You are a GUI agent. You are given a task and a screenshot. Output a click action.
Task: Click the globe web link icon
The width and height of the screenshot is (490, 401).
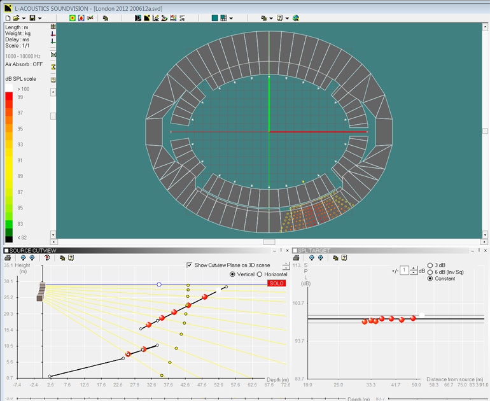point(296,18)
